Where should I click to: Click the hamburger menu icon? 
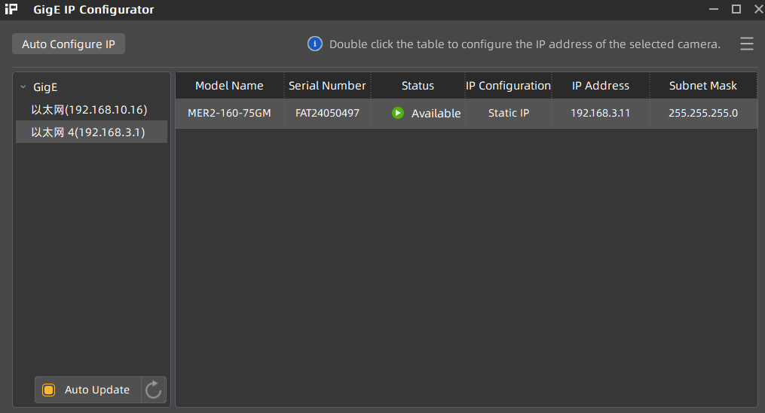pos(746,44)
